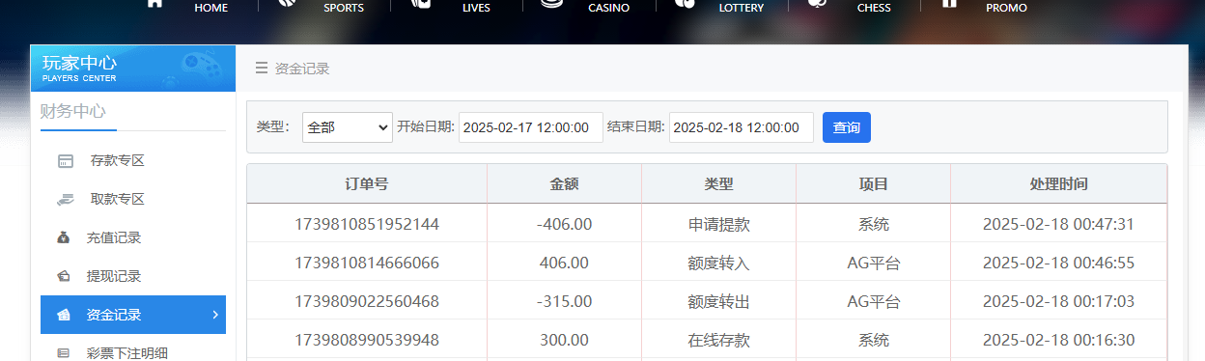Click the 申请提款 type cell
The width and height of the screenshot is (1205, 361).
pos(718,224)
